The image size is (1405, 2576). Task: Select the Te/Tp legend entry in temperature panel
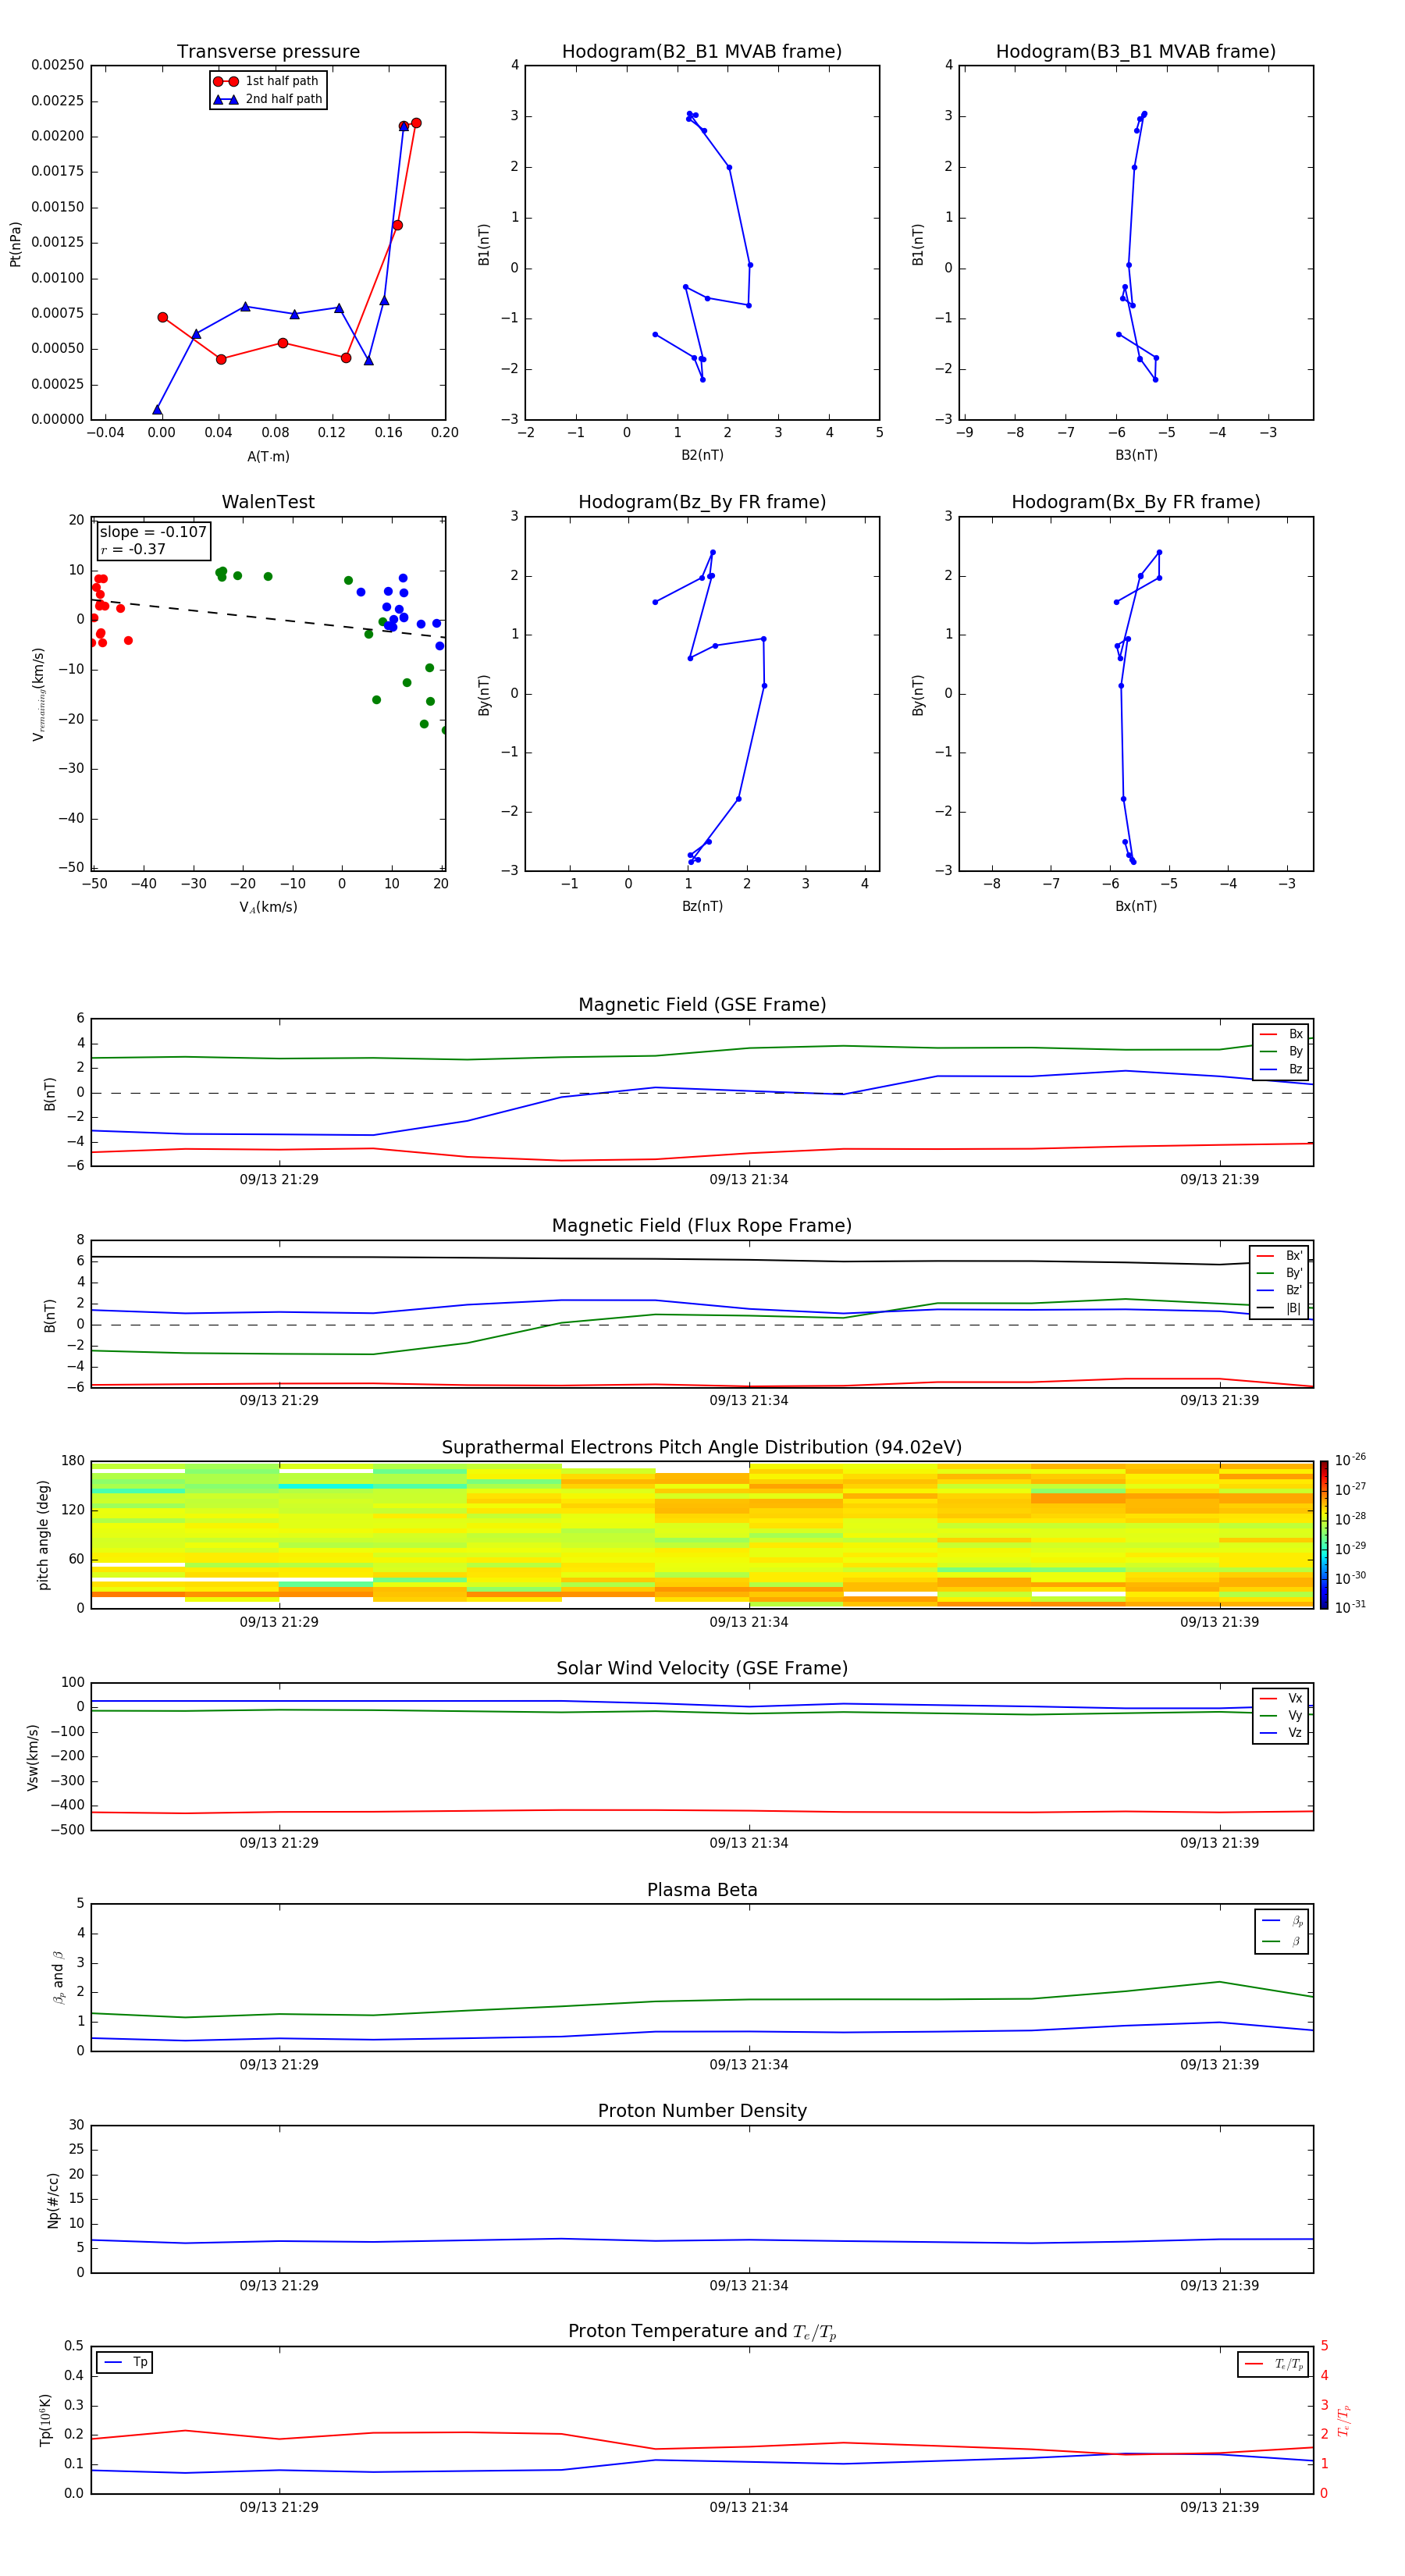coord(1273,2364)
